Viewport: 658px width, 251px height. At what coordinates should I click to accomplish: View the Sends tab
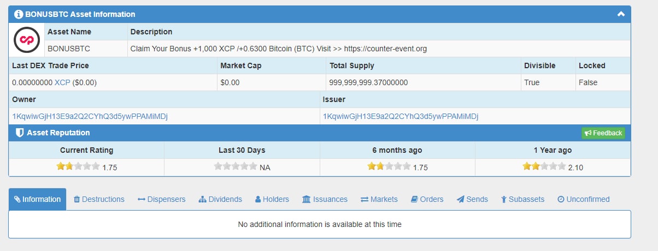coord(472,199)
